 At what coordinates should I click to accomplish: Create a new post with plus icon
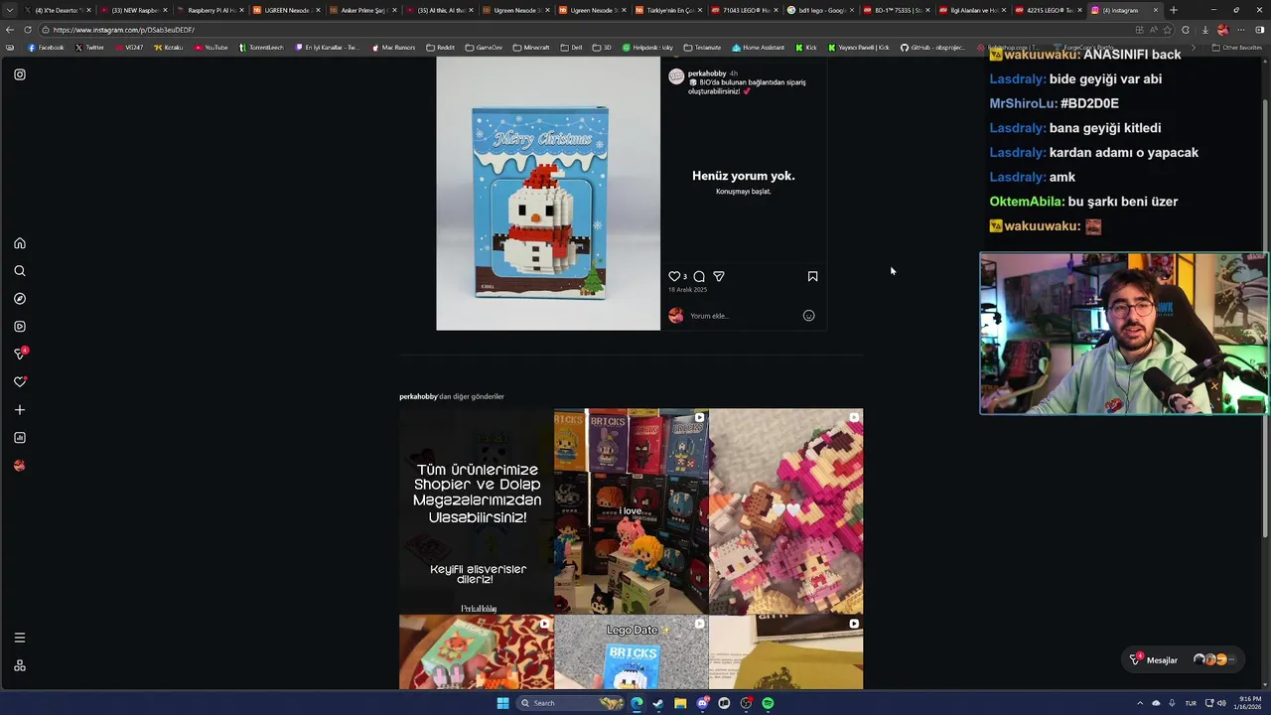[x=19, y=410]
